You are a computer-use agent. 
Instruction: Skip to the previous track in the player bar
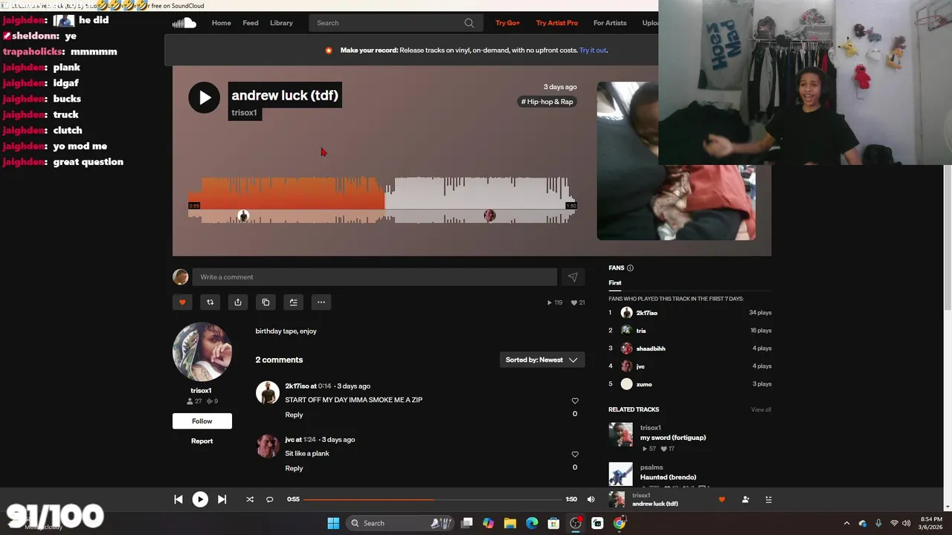pos(178,499)
